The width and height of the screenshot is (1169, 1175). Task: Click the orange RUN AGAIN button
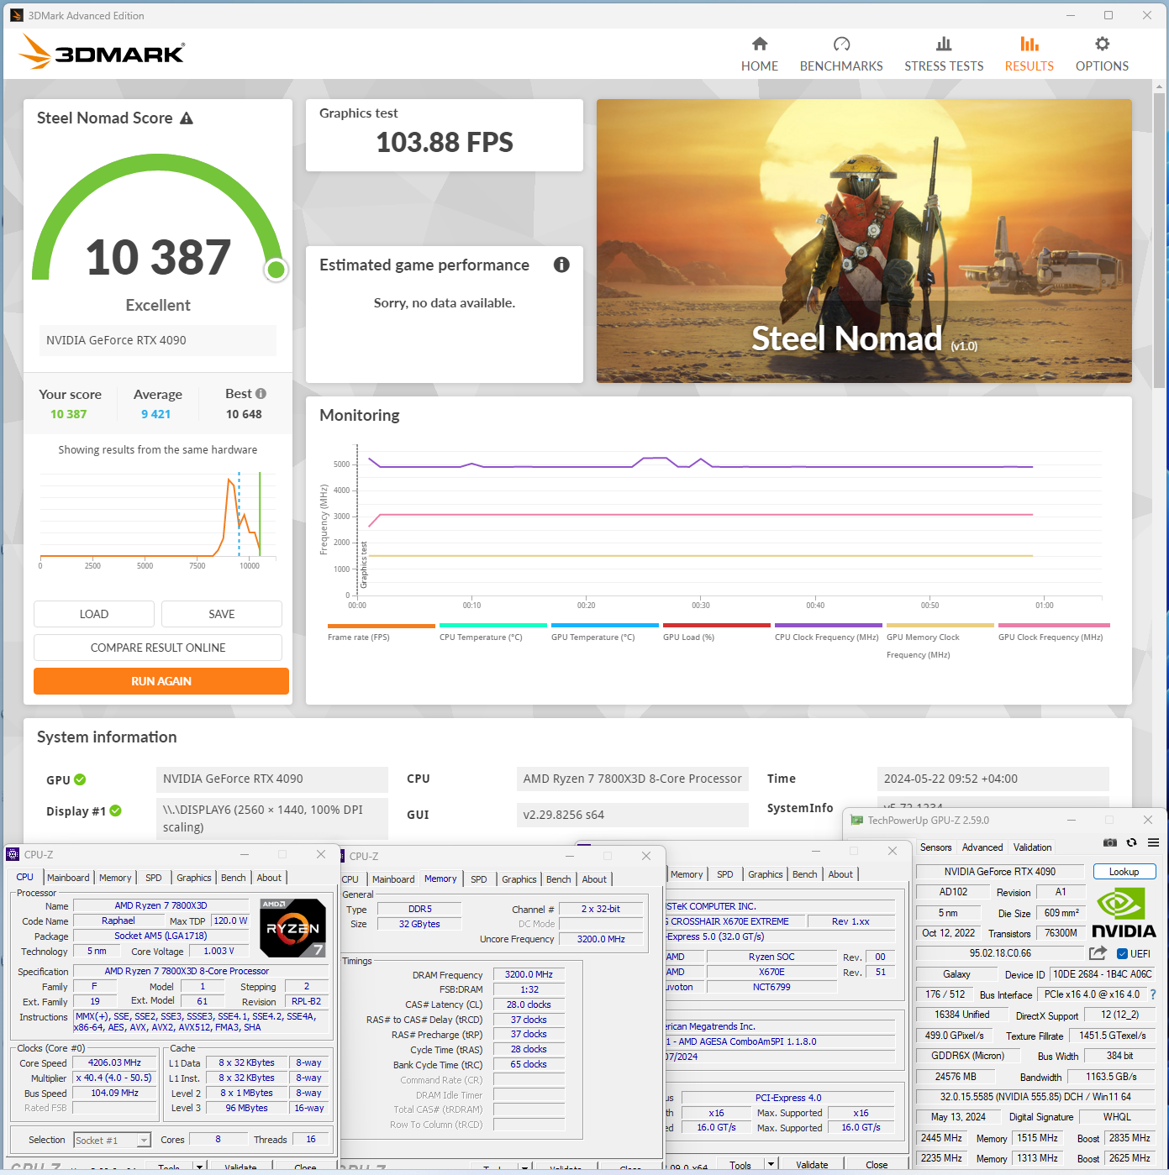pyautogui.click(x=161, y=681)
